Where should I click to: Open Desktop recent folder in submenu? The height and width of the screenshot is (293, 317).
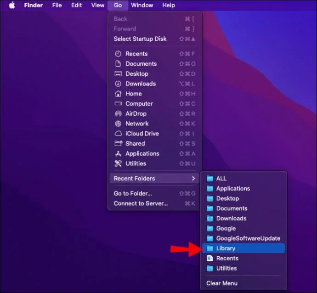243,198
